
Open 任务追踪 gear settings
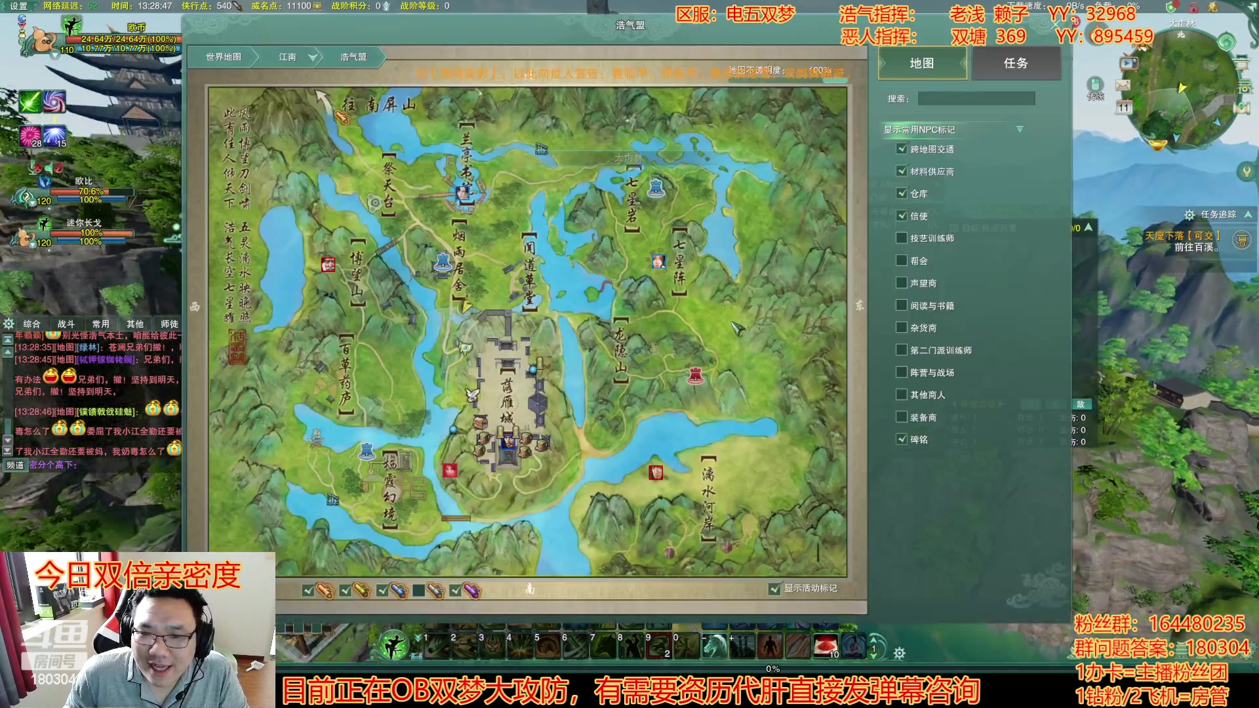[1189, 215]
